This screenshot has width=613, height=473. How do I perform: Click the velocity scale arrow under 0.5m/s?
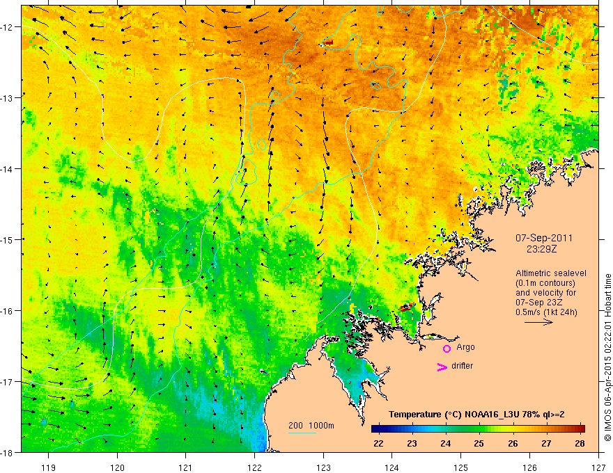coord(538,322)
